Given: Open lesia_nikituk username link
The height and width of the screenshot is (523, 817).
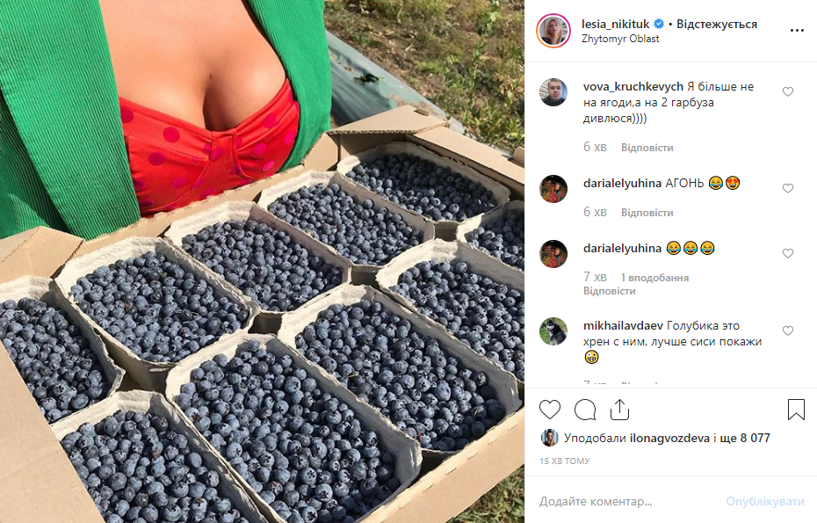Looking at the screenshot, I should click(x=615, y=24).
